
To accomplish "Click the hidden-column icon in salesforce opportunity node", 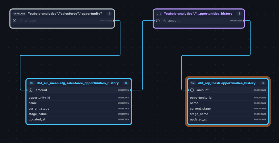I will pyautogui.click(x=21, y=21).
